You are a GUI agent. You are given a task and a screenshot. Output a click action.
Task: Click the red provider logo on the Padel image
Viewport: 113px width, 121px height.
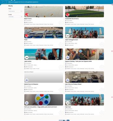pyautogui.click(x=27, y=36)
